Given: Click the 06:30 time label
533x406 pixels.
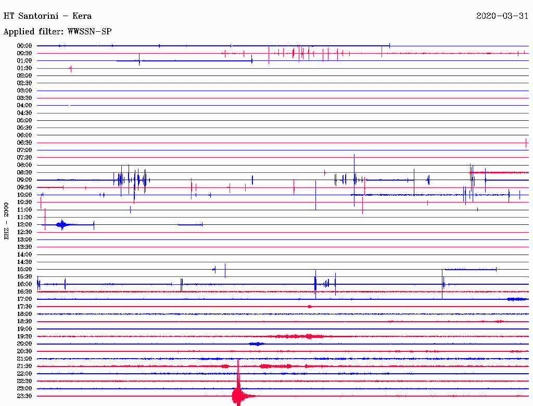Looking at the screenshot, I should (24, 143).
